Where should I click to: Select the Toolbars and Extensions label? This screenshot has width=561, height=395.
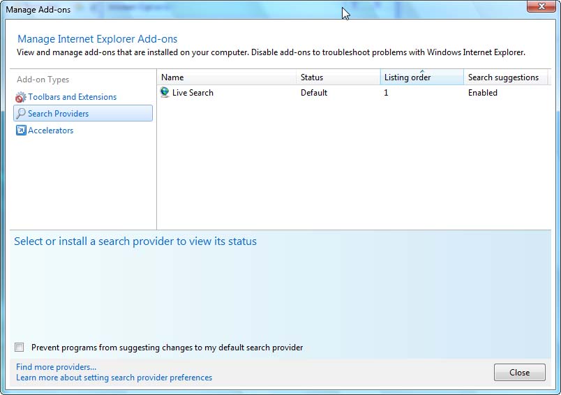[x=72, y=97]
